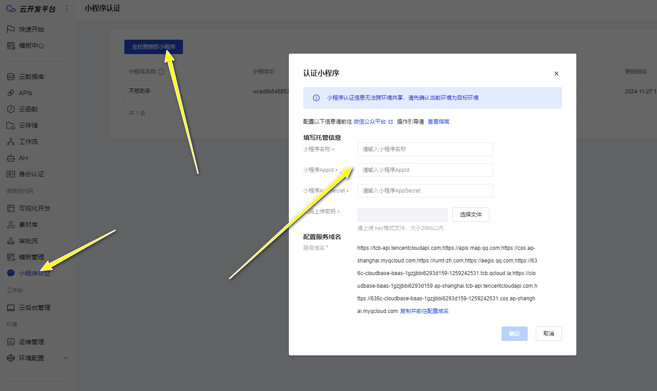Screen dimensions: 657x391
Task: Open the 微信公众平台 link
Action: tap(370, 122)
